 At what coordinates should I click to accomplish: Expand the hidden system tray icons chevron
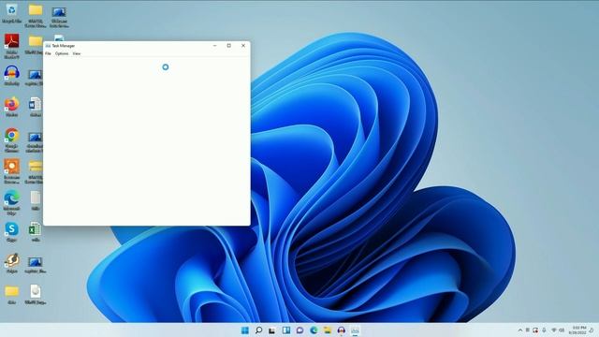click(520, 330)
